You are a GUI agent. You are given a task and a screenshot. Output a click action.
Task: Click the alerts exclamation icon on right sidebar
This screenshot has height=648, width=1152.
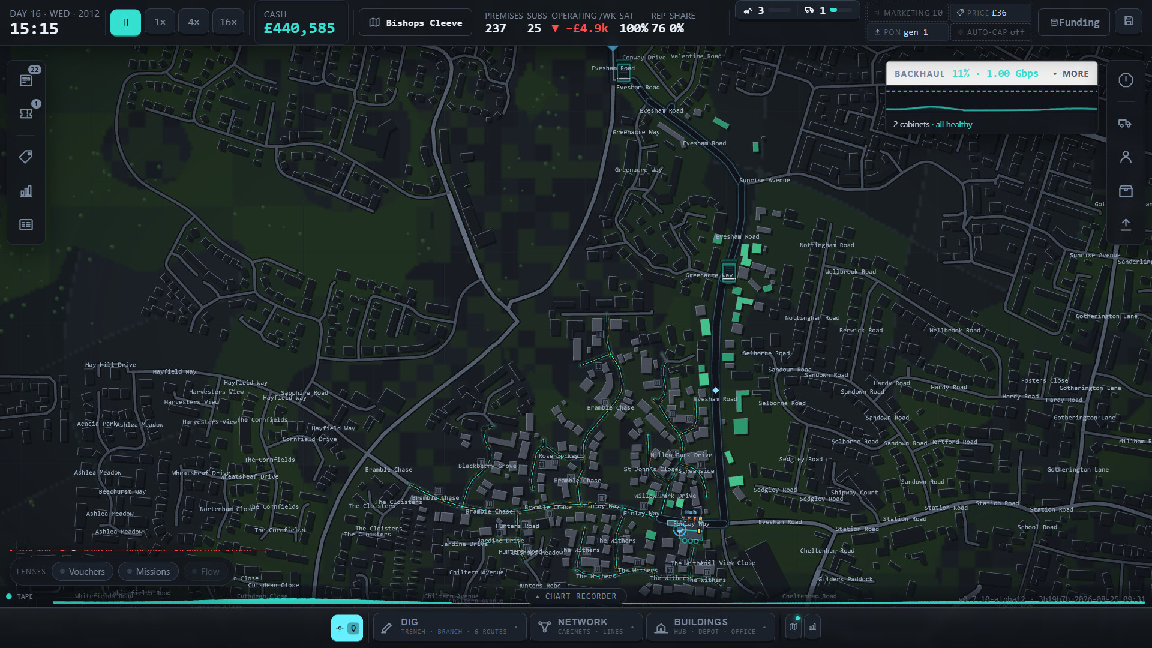(x=1126, y=80)
